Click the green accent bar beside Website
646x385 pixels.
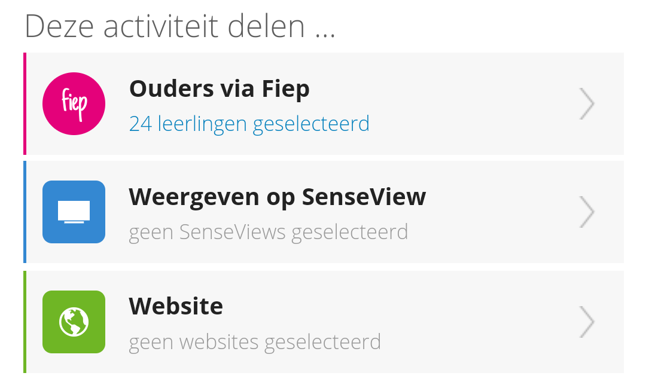(25, 322)
